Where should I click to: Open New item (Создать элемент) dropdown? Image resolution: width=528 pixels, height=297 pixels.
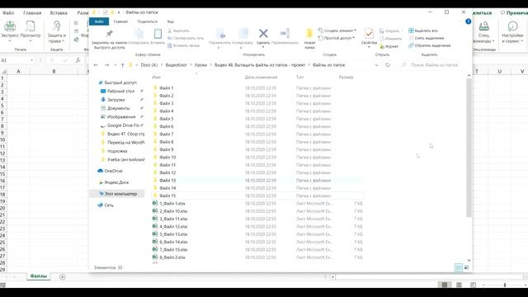point(337,31)
